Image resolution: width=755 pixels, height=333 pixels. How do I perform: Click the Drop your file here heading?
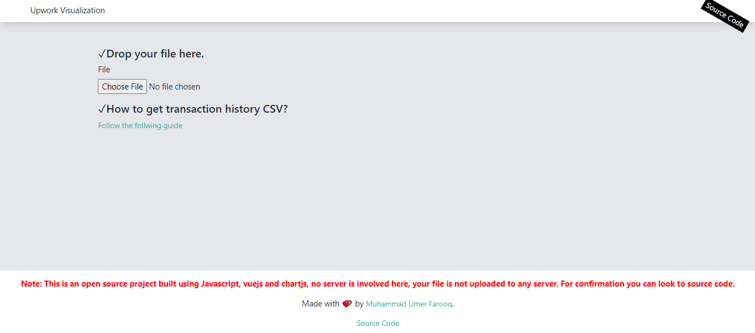[155, 54]
